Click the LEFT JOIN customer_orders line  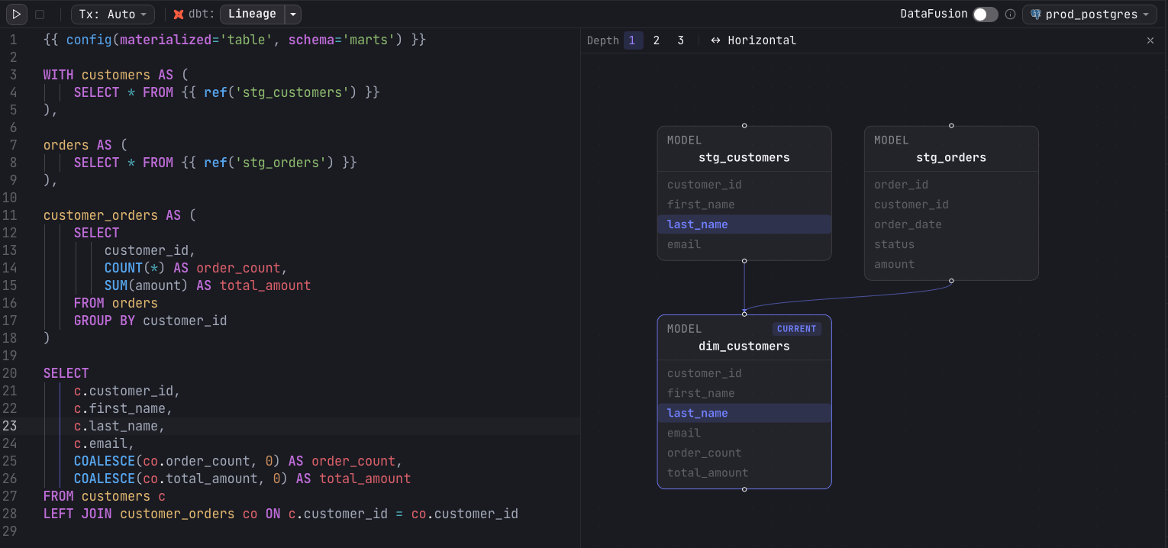click(281, 514)
